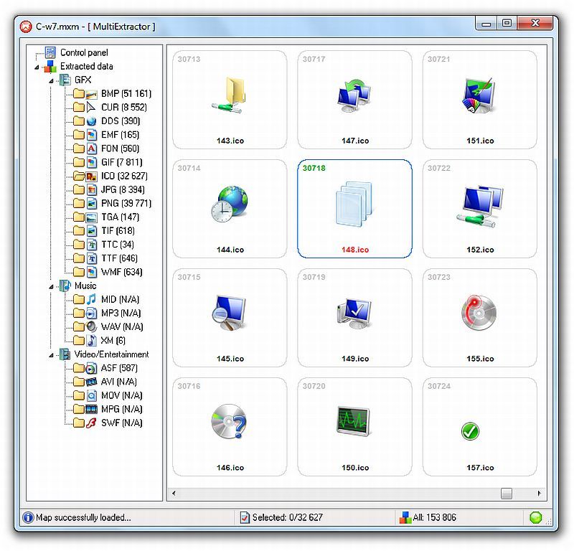Collapse the Extracted data node
This screenshot has width=574, height=551.
tap(37, 67)
